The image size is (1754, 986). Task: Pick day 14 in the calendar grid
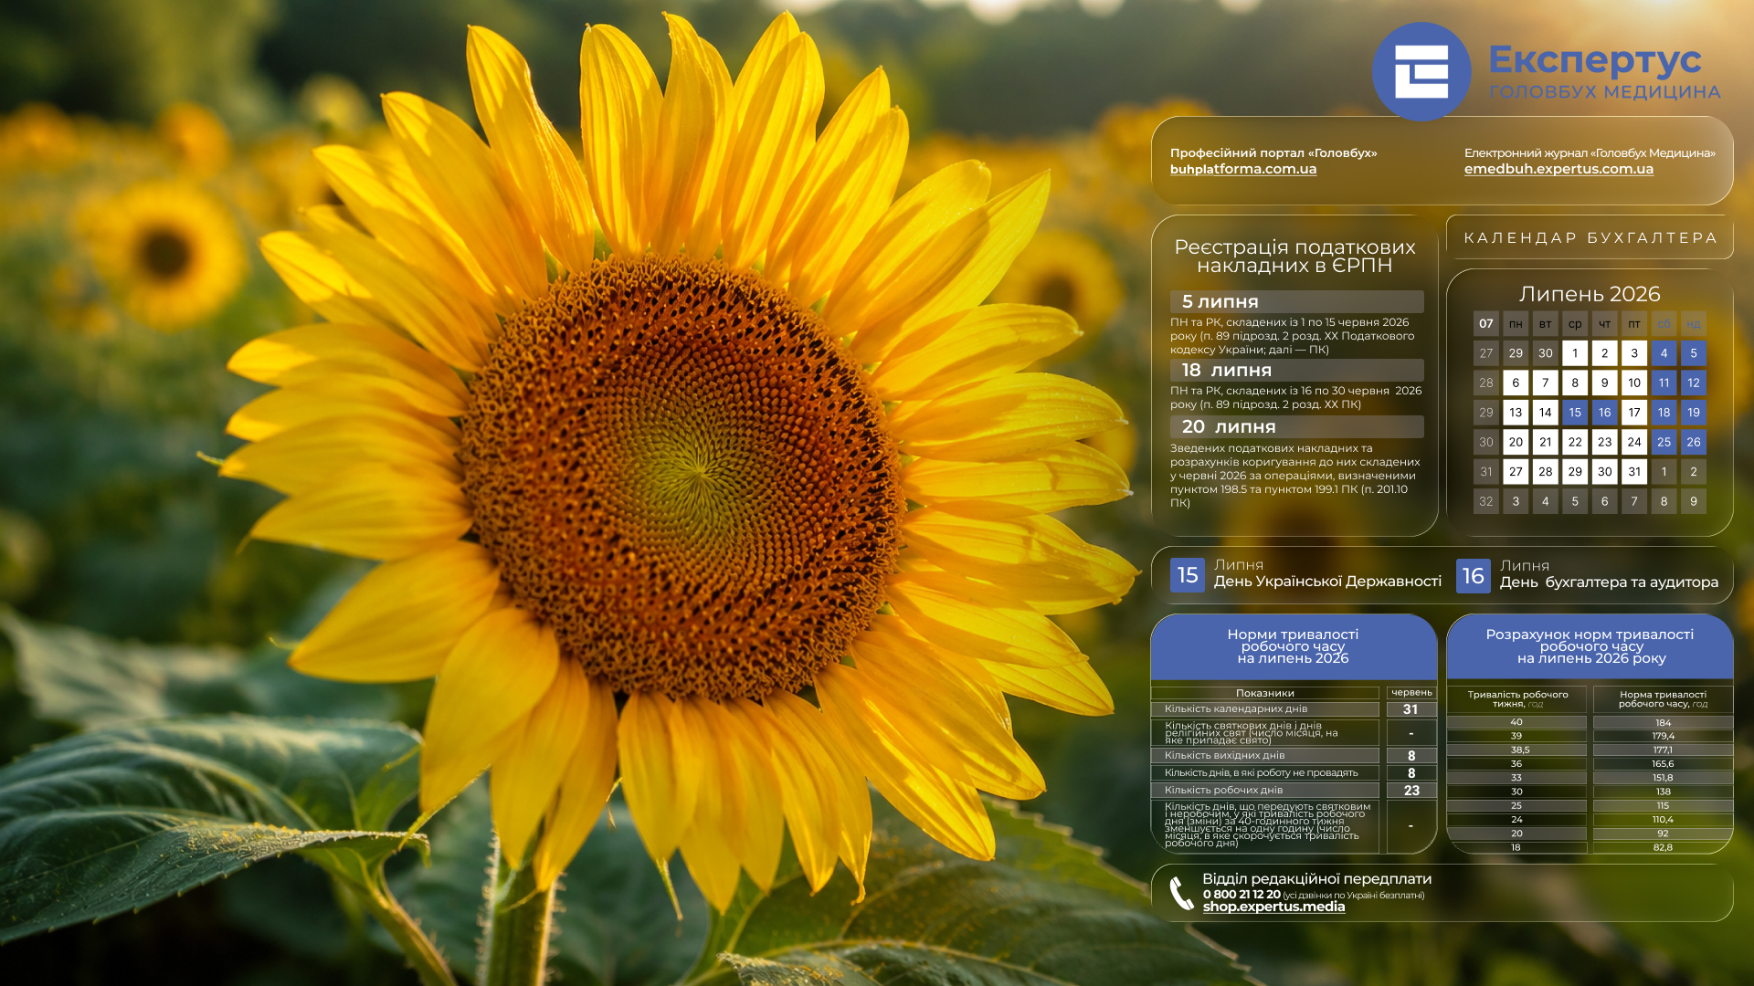click(x=1546, y=413)
